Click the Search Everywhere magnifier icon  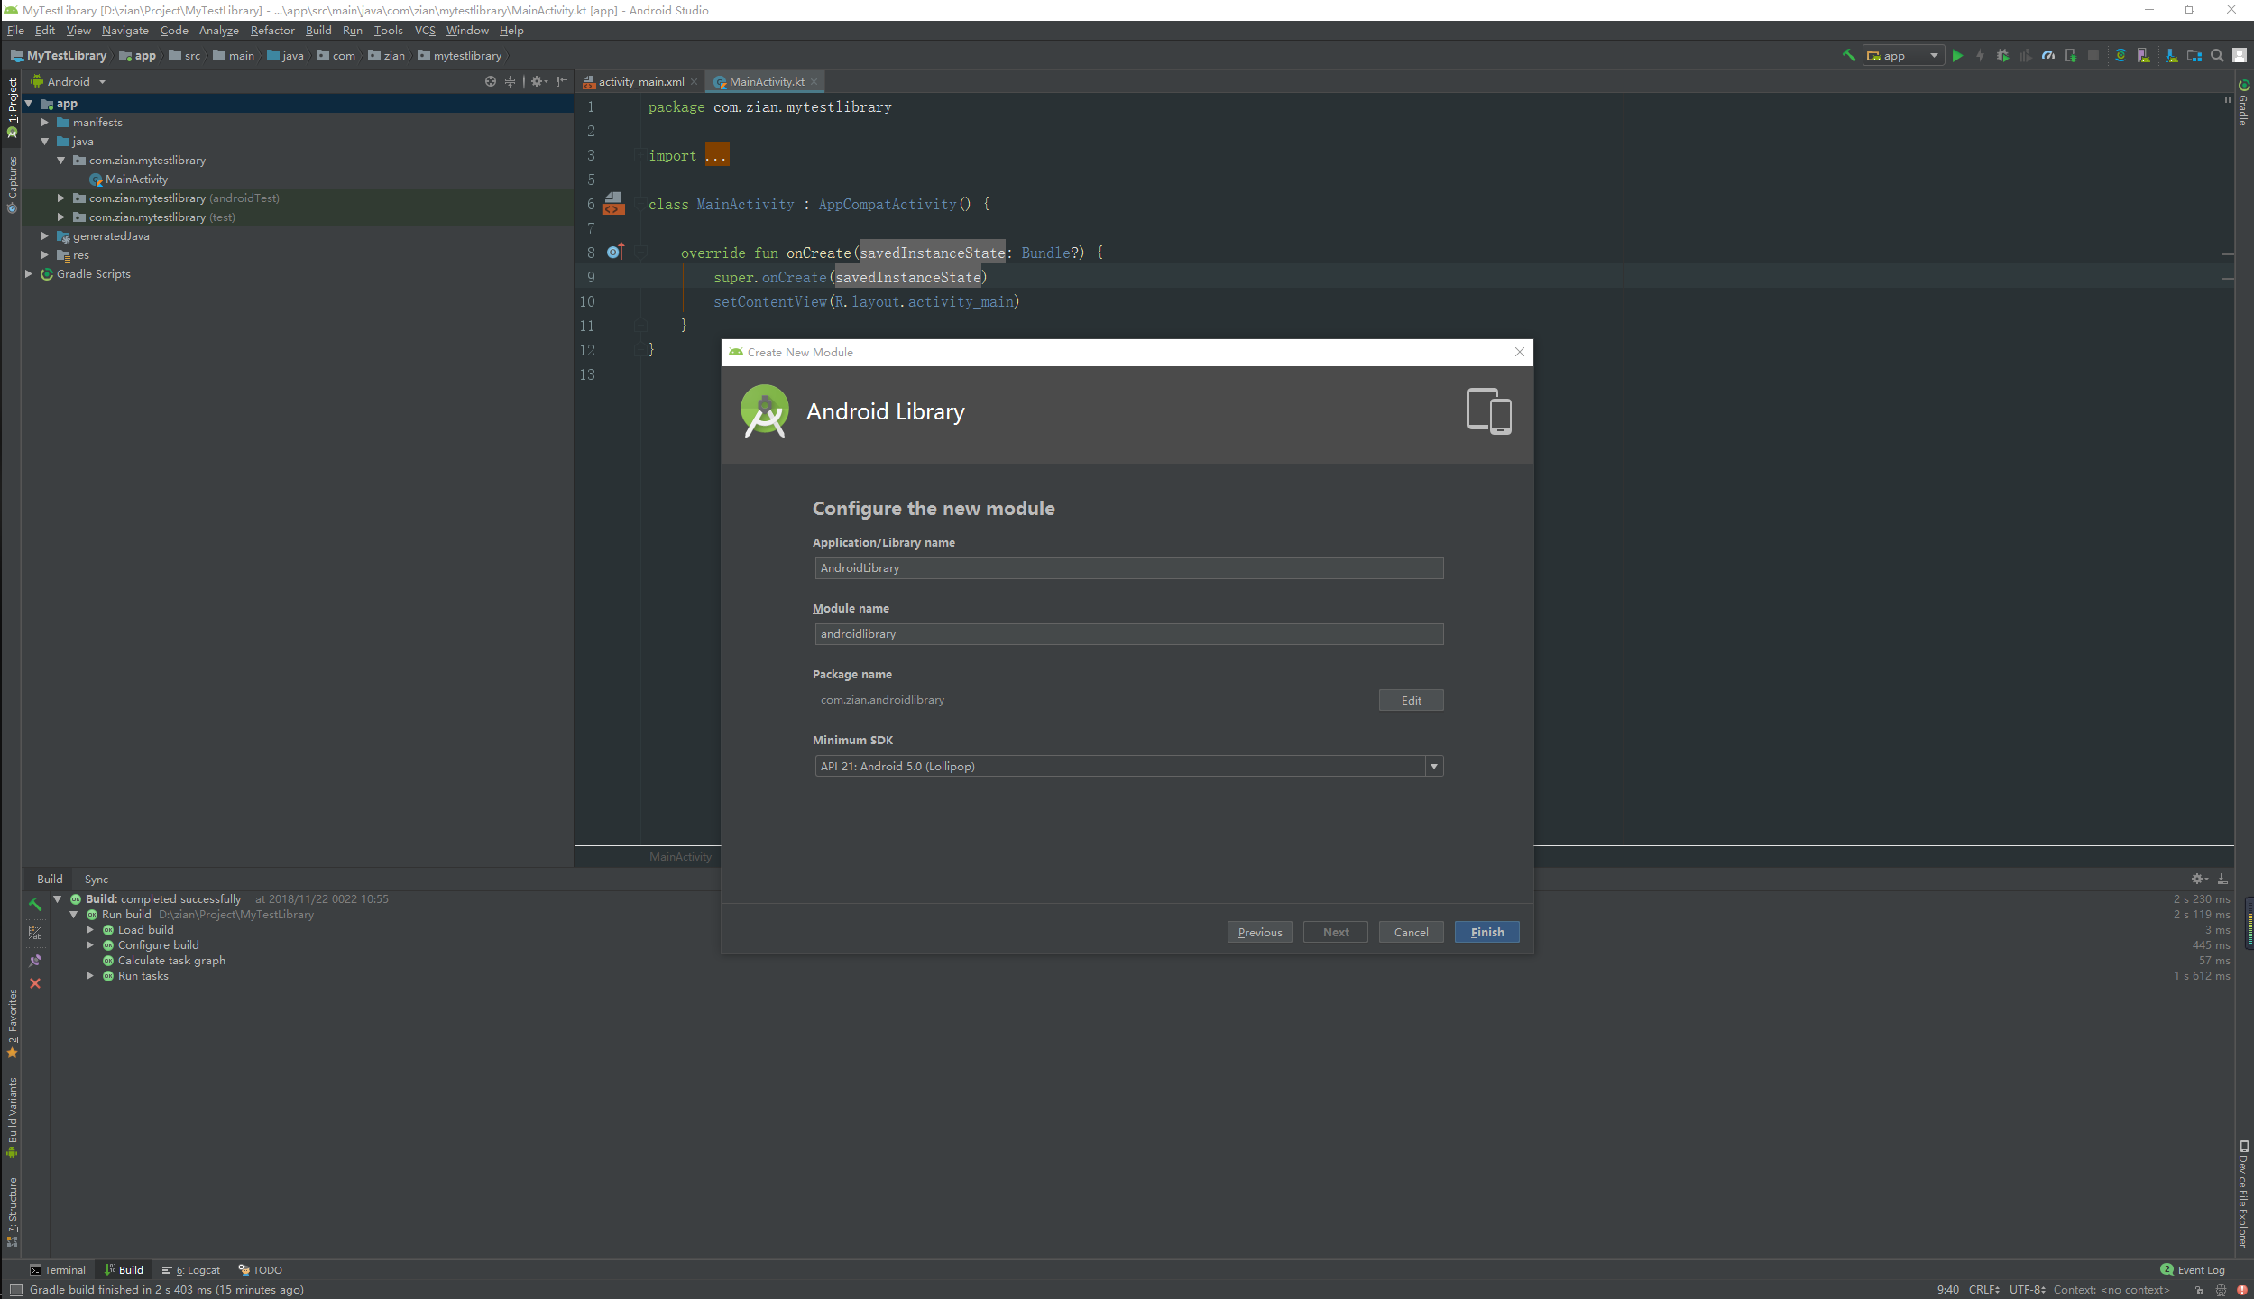(2217, 56)
